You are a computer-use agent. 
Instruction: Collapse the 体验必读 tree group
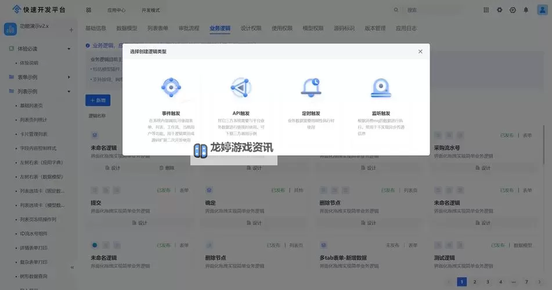click(x=69, y=49)
